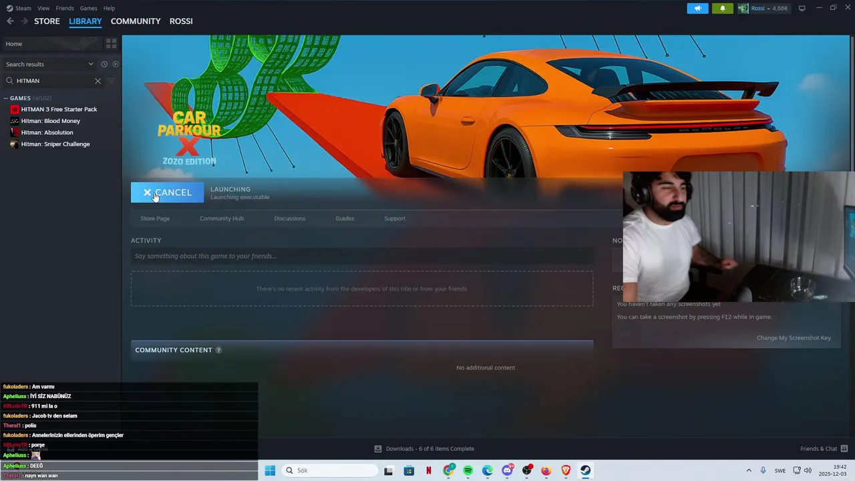Open the Steam announcements megaphone
This screenshot has width=855, height=481.
click(x=697, y=9)
